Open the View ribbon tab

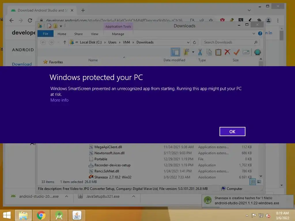coord(94,34)
